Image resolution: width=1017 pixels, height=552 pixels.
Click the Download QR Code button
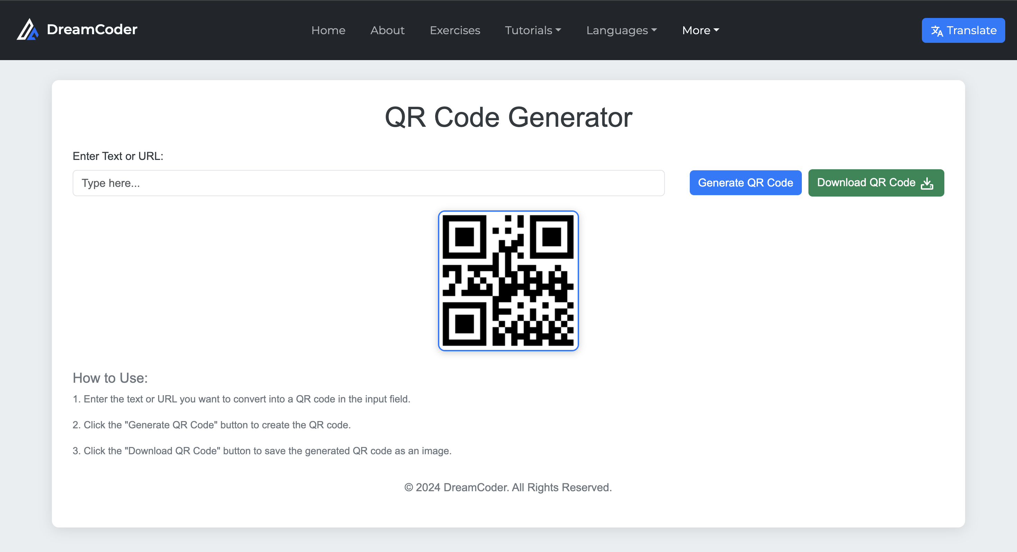[x=876, y=182]
